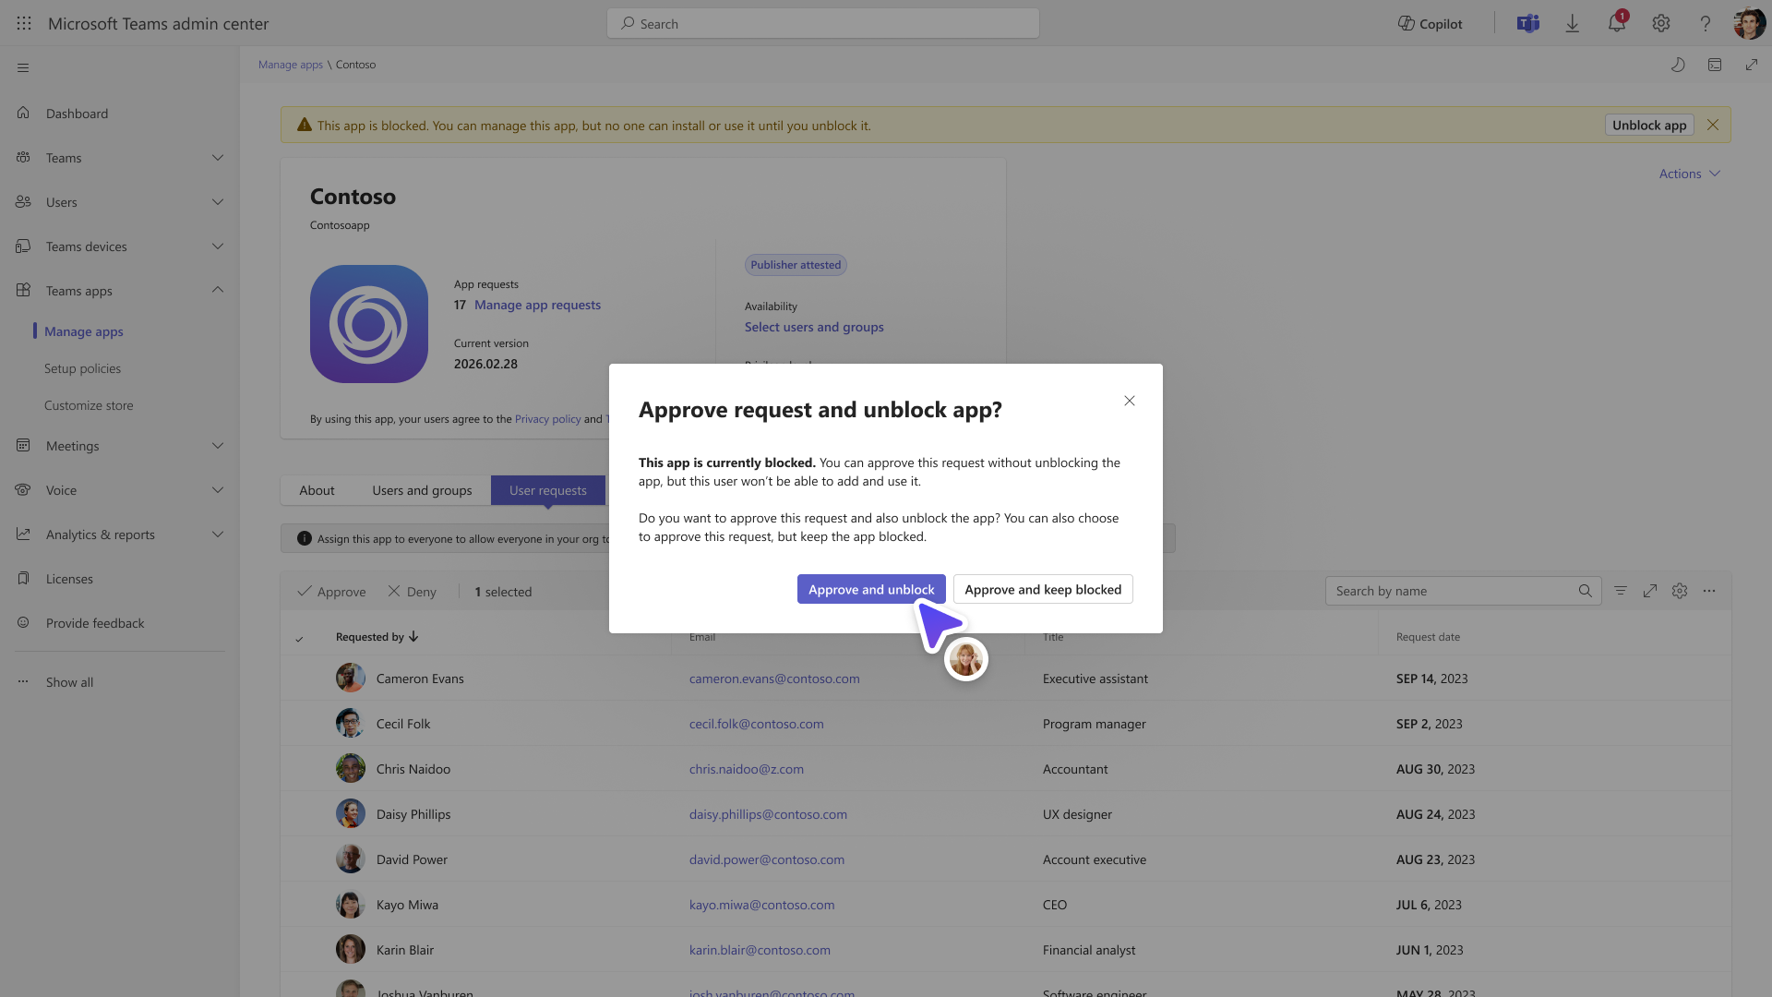Open daisy.phillips@contoso.com email link
Image resolution: width=1772 pixels, height=997 pixels.
click(768, 814)
